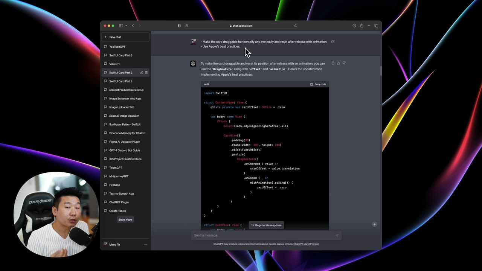This screenshot has height=271, width=482.
Task: Go back in Safari history
Action: pos(133,26)
